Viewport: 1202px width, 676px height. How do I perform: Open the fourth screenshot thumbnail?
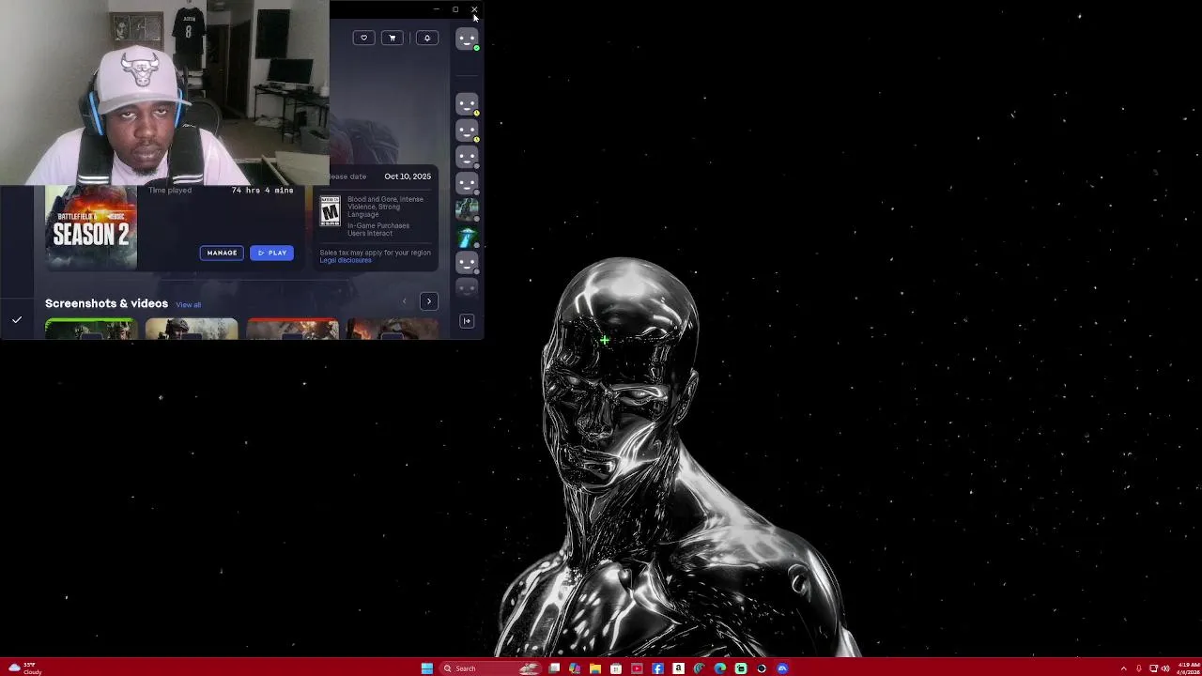pyautogui.click(x=393, y=329)
